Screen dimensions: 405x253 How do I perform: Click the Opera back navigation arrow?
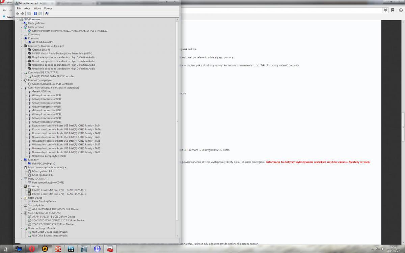tap(4, 10)
